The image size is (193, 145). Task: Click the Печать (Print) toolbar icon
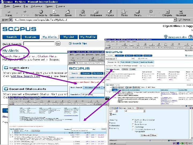(138, 12)
